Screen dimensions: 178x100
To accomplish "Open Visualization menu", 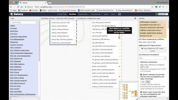I will click(96, 14).
